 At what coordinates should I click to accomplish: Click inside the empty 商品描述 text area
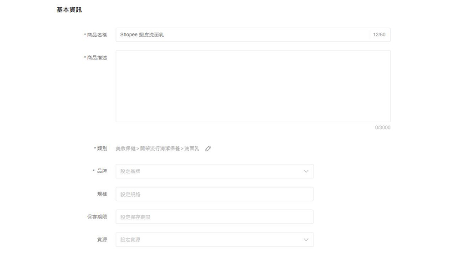(253, 86)
